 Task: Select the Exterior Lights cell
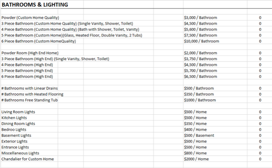point(29,141)
